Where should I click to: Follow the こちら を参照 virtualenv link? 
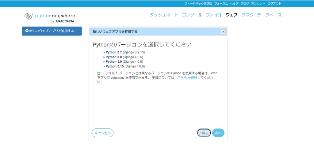[189, 78]
